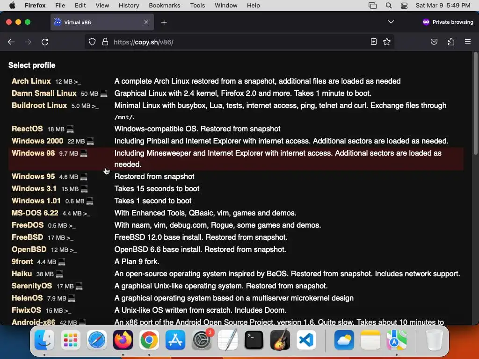
Task: Bookmark this page with star icon
Action: tap(387, 42)
